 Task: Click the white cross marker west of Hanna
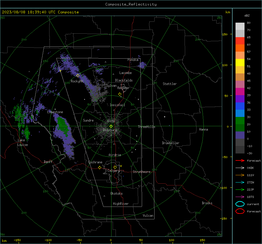tap(164, 117)
